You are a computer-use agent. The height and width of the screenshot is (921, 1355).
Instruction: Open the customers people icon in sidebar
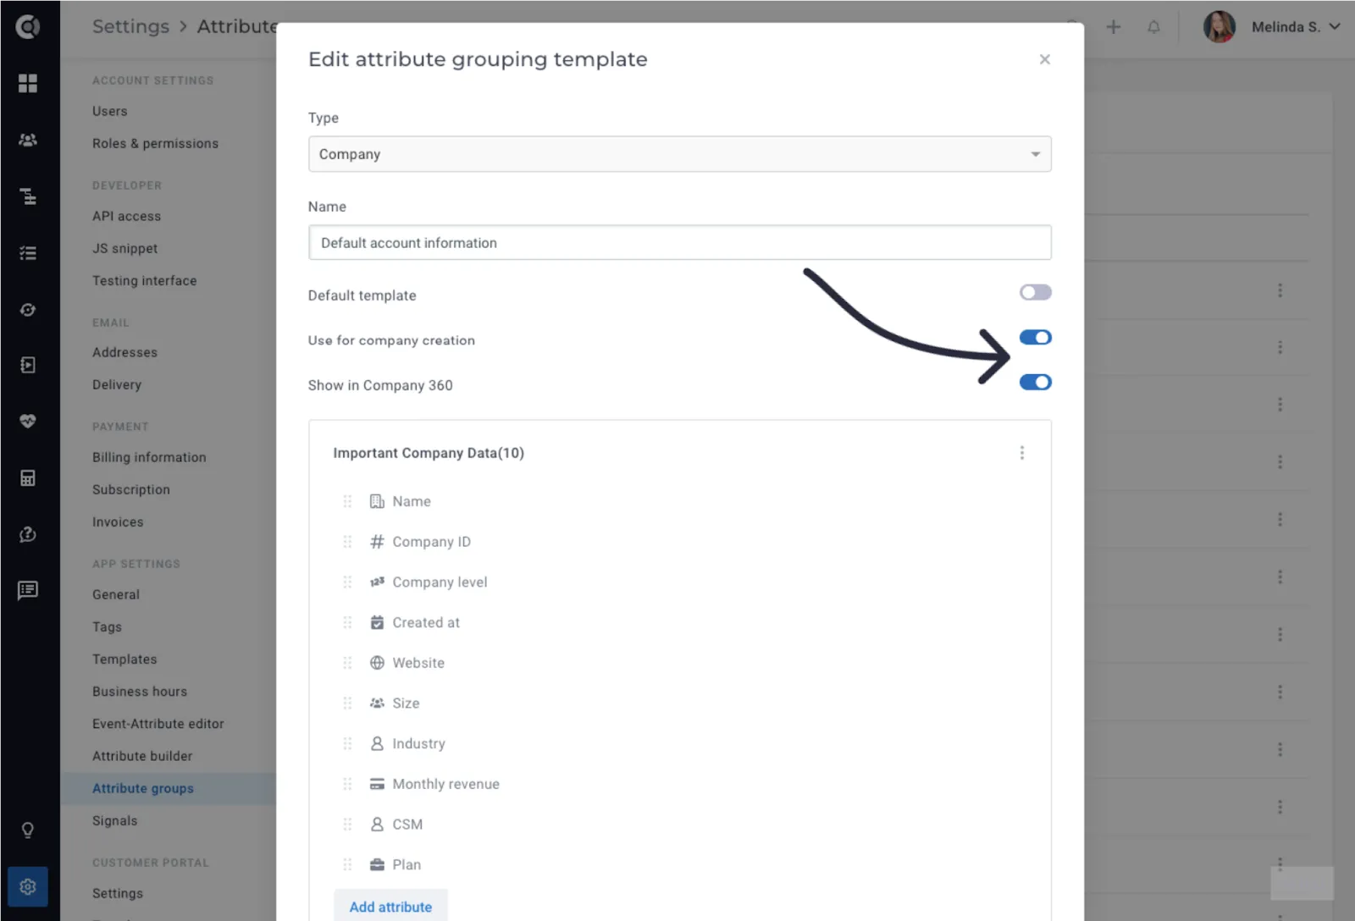coord(28,140)
